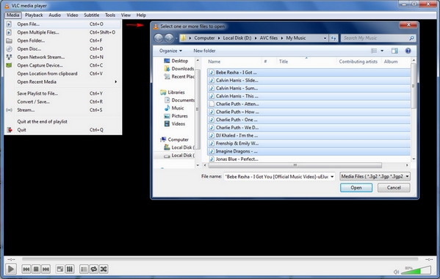The height and width of the screenshot is (279, 440).
Task: Open the View menu
Action: [x=126, y=15]
